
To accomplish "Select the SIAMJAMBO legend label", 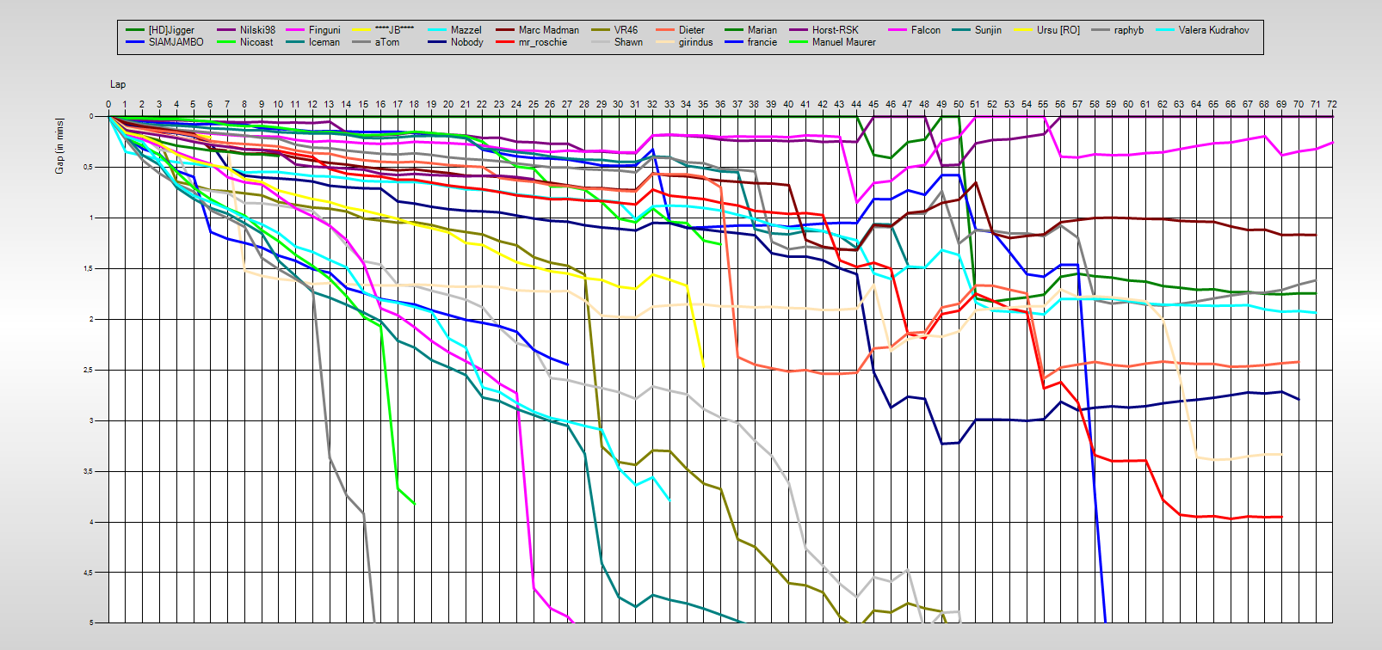I will pos(176,42).
